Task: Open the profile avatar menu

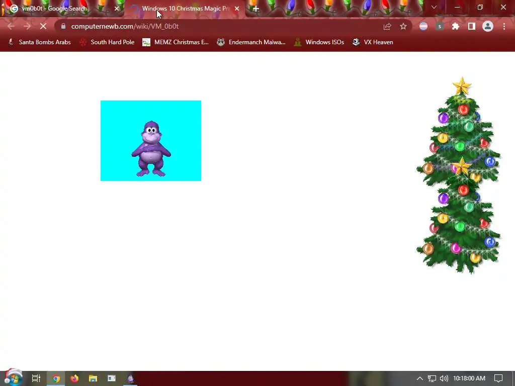Action: (x=488, y=26)
